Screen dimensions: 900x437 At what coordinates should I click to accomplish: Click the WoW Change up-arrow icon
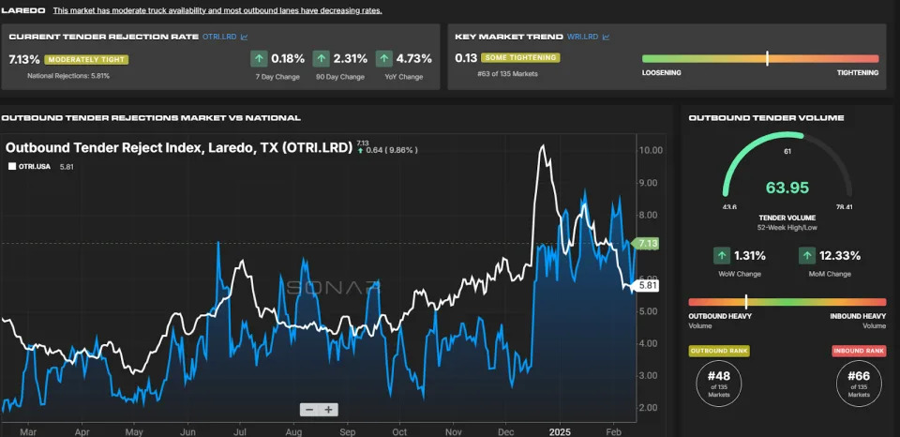click(722, 256)
